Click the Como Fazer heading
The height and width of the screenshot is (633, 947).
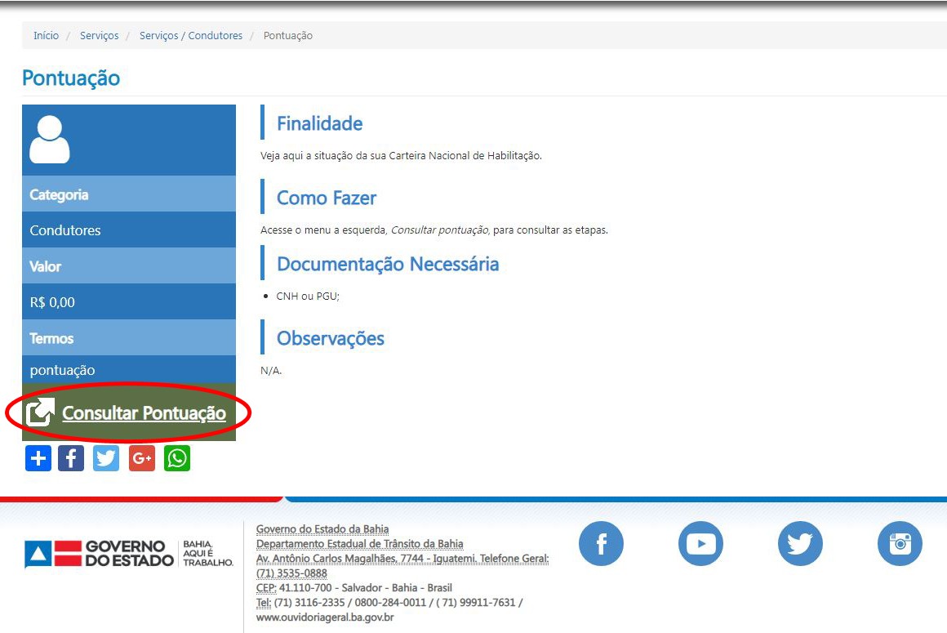[326, 198]
